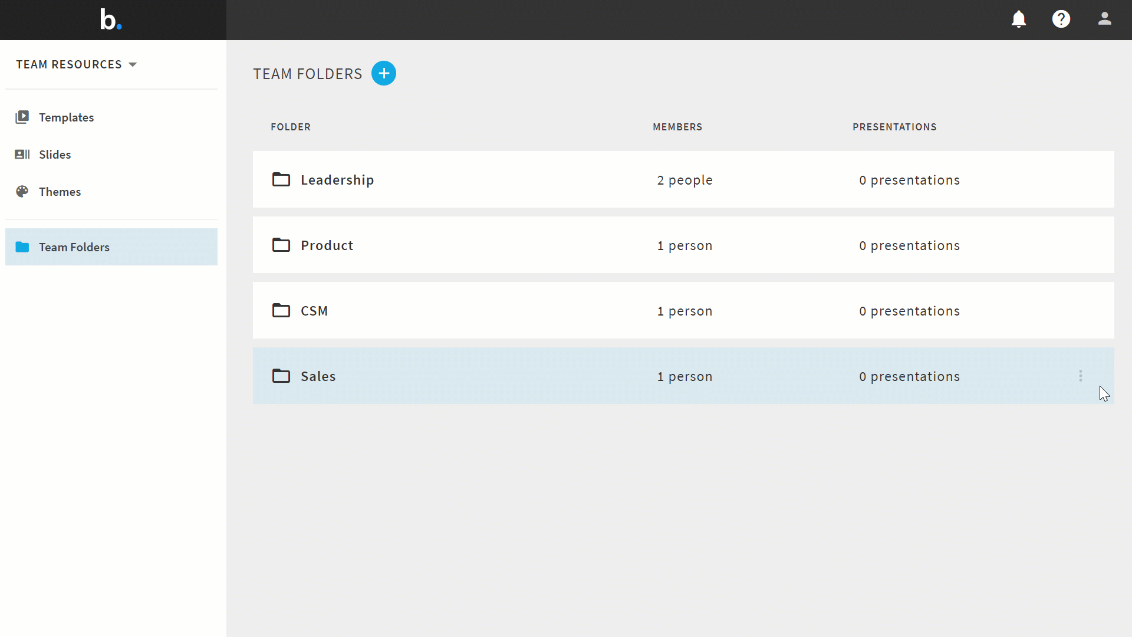
Task: Click the CSM folder icon
Action: [281, 310]
